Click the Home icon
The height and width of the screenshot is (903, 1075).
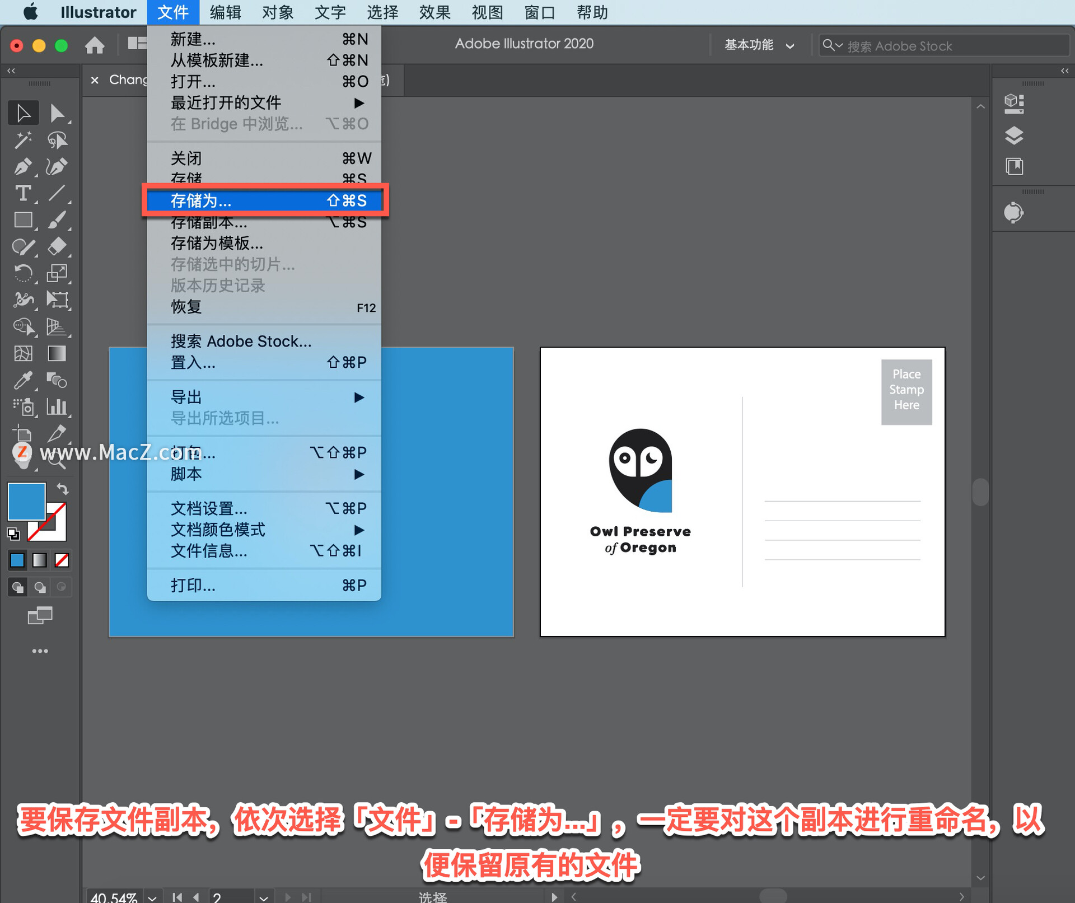click(x=95, y=45)
